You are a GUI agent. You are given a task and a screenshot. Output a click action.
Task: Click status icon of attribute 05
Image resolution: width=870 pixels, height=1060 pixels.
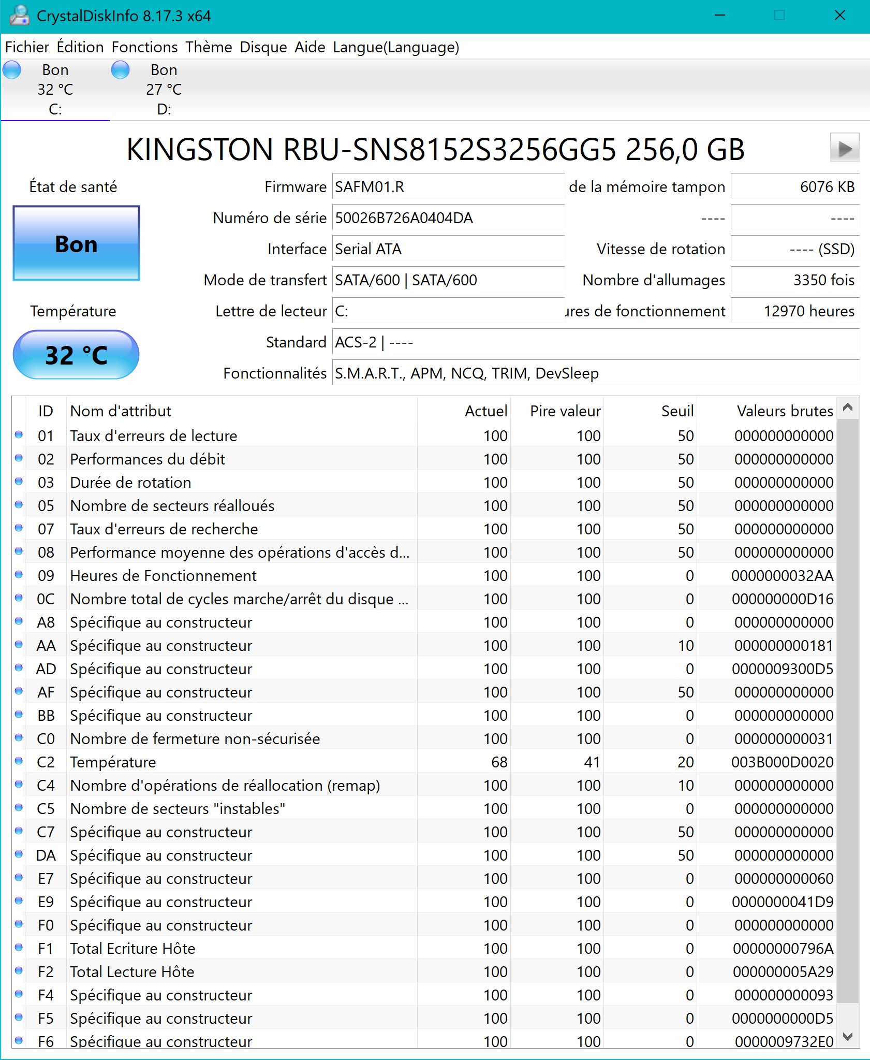[19, 505]
